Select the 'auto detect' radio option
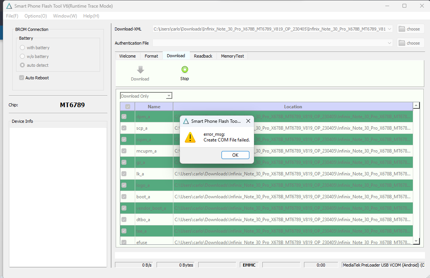 pyautogui.click(x=22, y=65)
